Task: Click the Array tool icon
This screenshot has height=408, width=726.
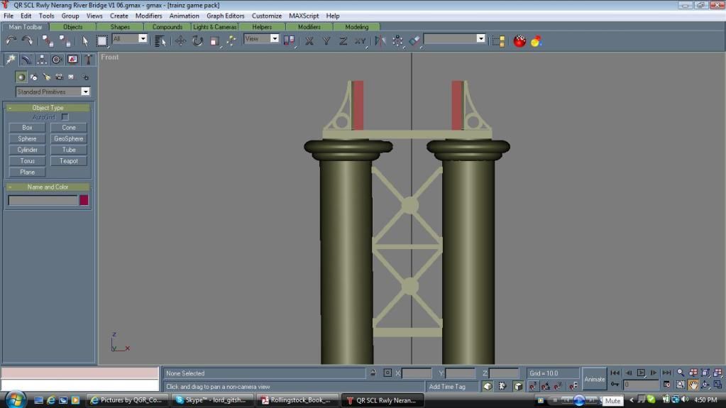Action: click(397, 40)
